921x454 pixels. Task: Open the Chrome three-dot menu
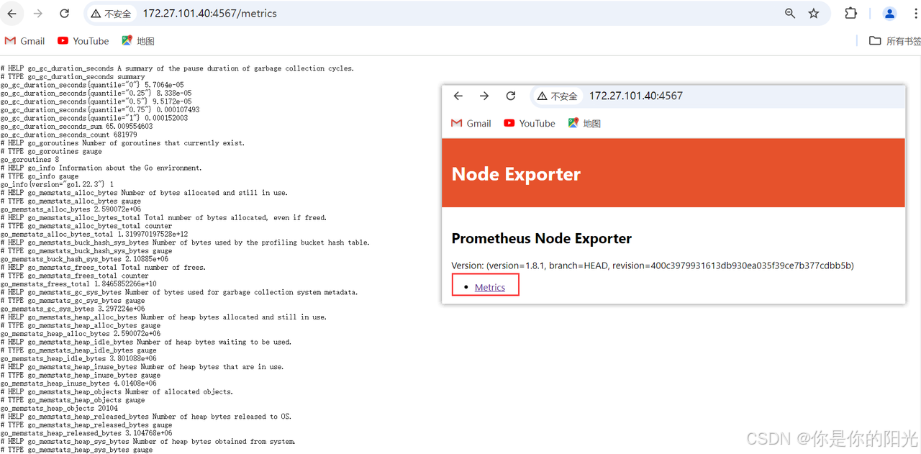click(916, 14)
